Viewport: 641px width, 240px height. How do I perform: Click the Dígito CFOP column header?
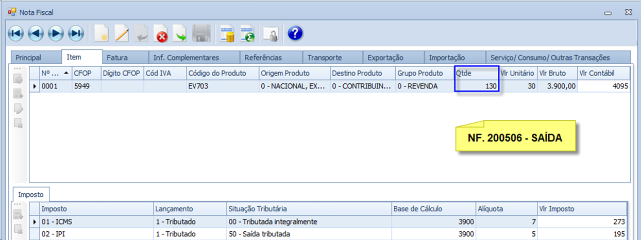pos(123,73)
